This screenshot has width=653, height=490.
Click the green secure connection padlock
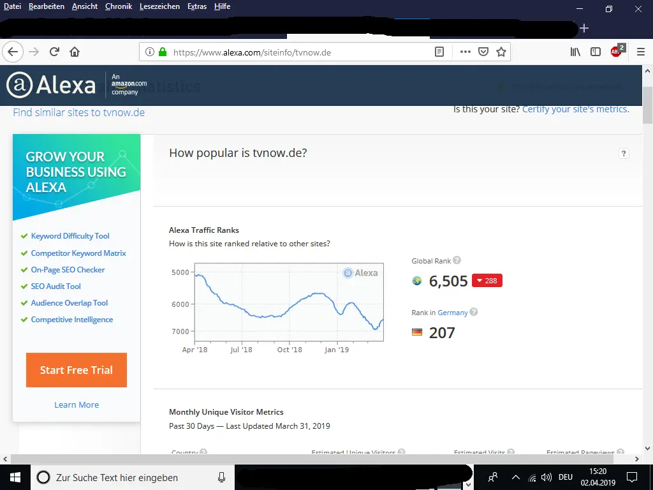tap(163, 52)
